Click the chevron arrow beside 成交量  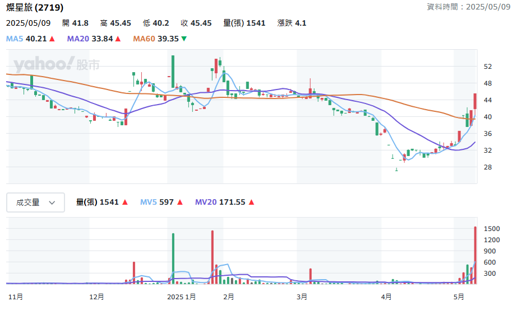[52, 202]
